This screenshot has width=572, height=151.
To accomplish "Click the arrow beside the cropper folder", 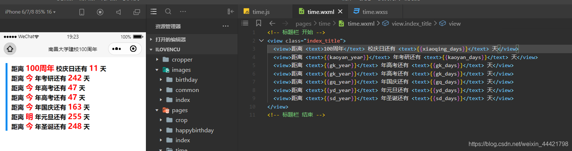I will (x=157, y=59).
